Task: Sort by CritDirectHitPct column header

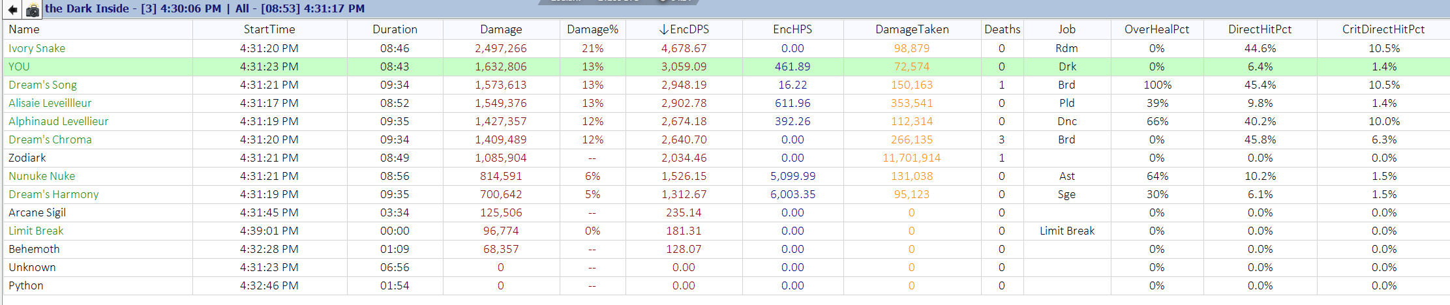Action: click(x=1383, y=29)
